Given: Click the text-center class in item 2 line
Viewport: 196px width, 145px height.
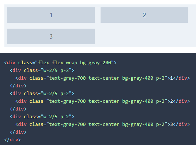Looking at the screenshot, I should click(x=104, y=101).
